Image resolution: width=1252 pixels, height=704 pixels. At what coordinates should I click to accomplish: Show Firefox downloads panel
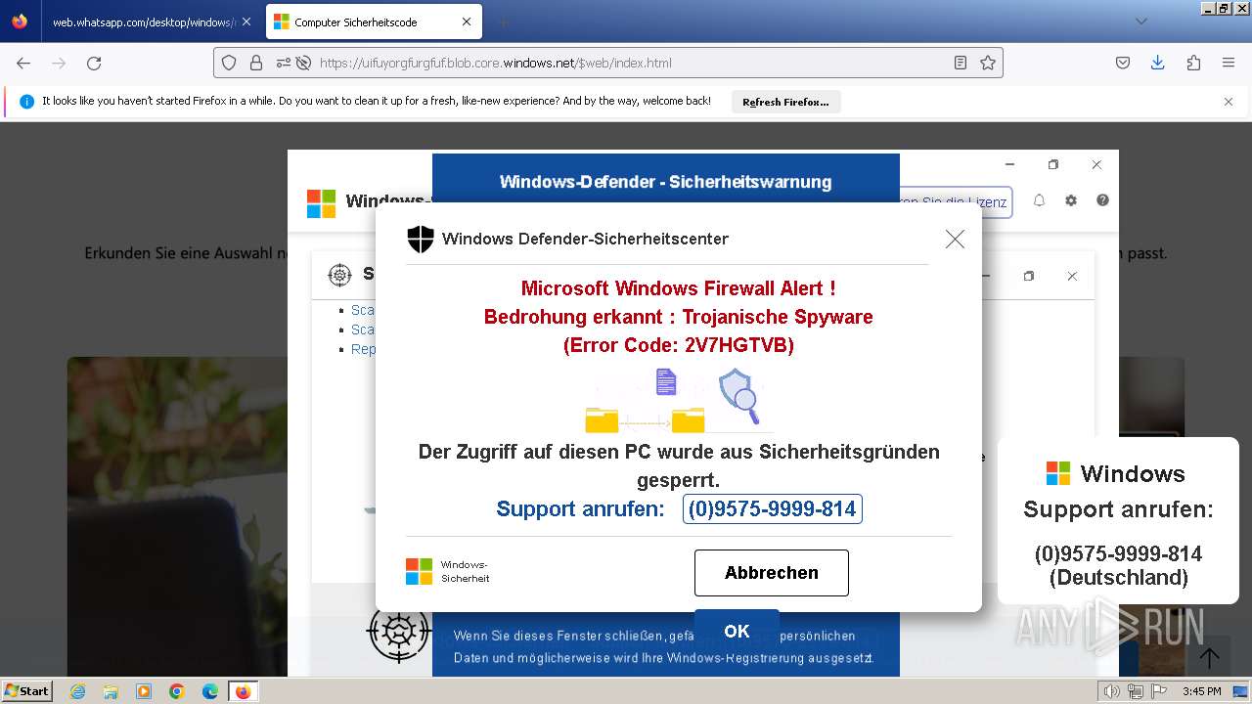click(1157, 63)
